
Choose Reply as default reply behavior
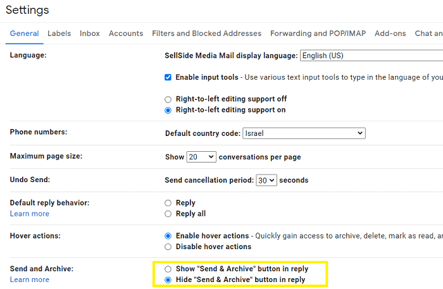click(168, 203)
